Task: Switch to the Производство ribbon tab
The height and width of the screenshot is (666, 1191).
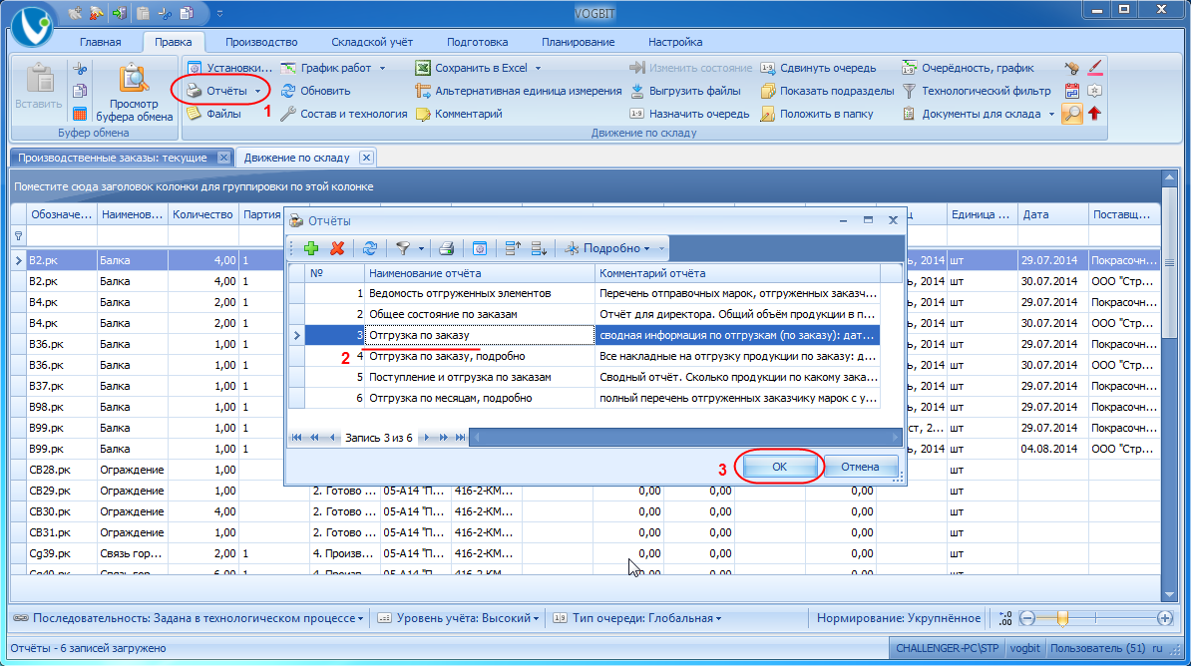Action: (261, 42)
